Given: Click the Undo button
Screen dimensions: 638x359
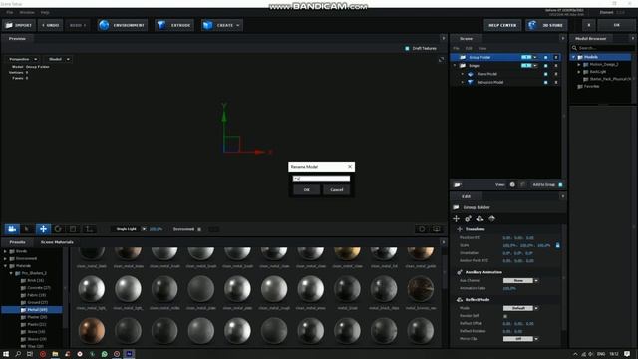Looking at the screenshot, I should click(x=51, y=25).
